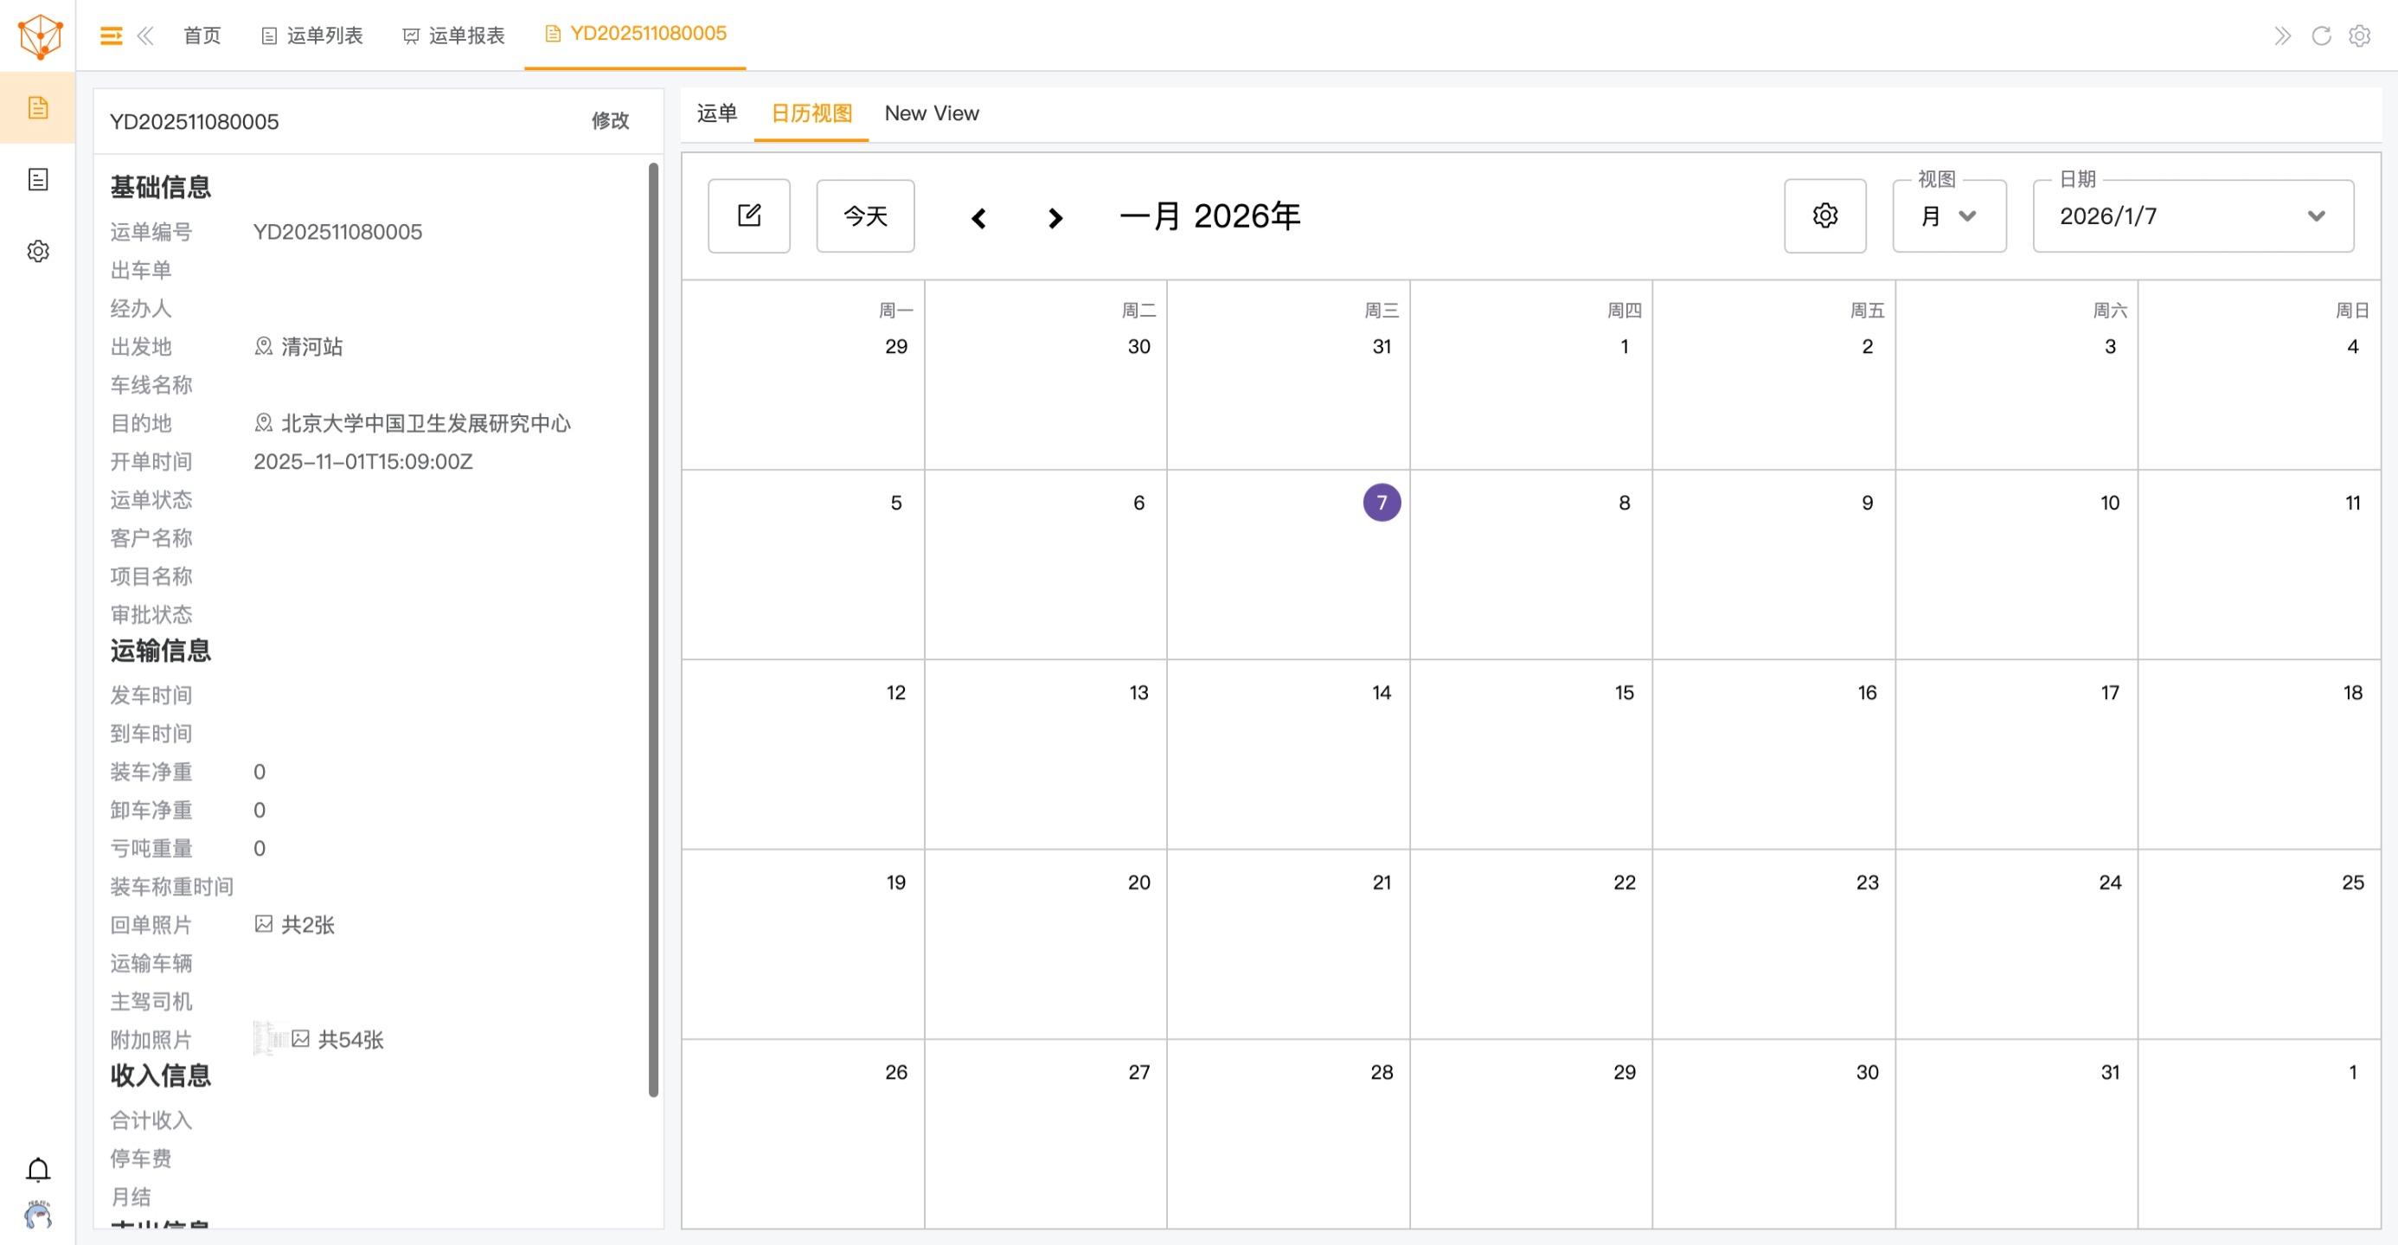Click the 修改 link
The width and height of the screenshot is (2398, 1245).
[610, 121]
